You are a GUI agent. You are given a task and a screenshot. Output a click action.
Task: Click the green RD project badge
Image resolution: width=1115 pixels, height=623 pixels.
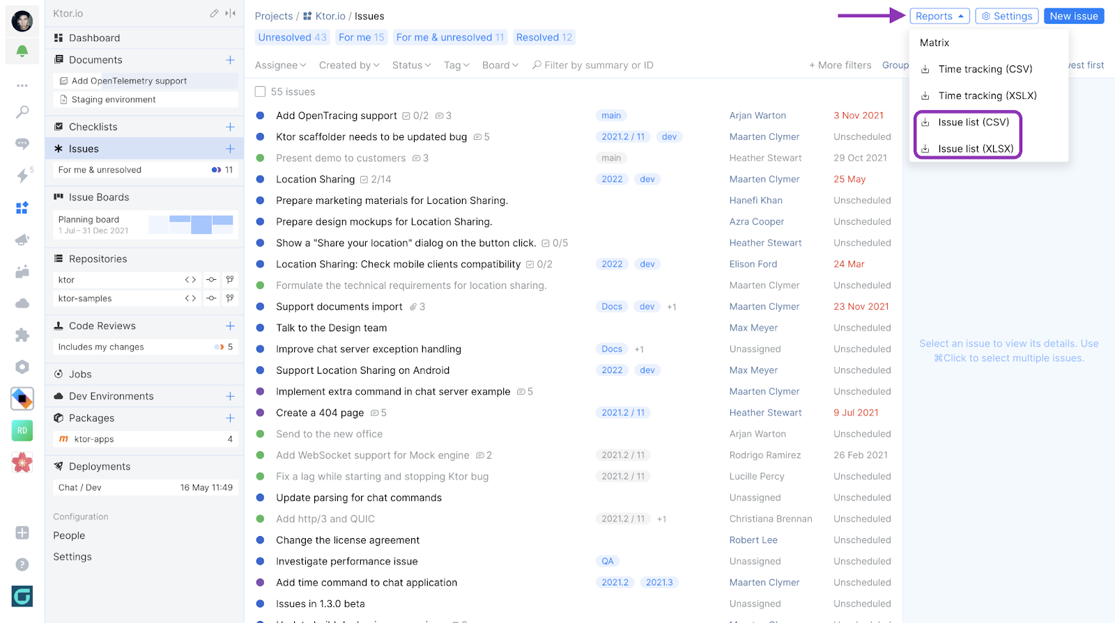pos(22,431)
